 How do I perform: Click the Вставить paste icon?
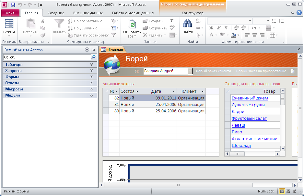pos(31,24)
